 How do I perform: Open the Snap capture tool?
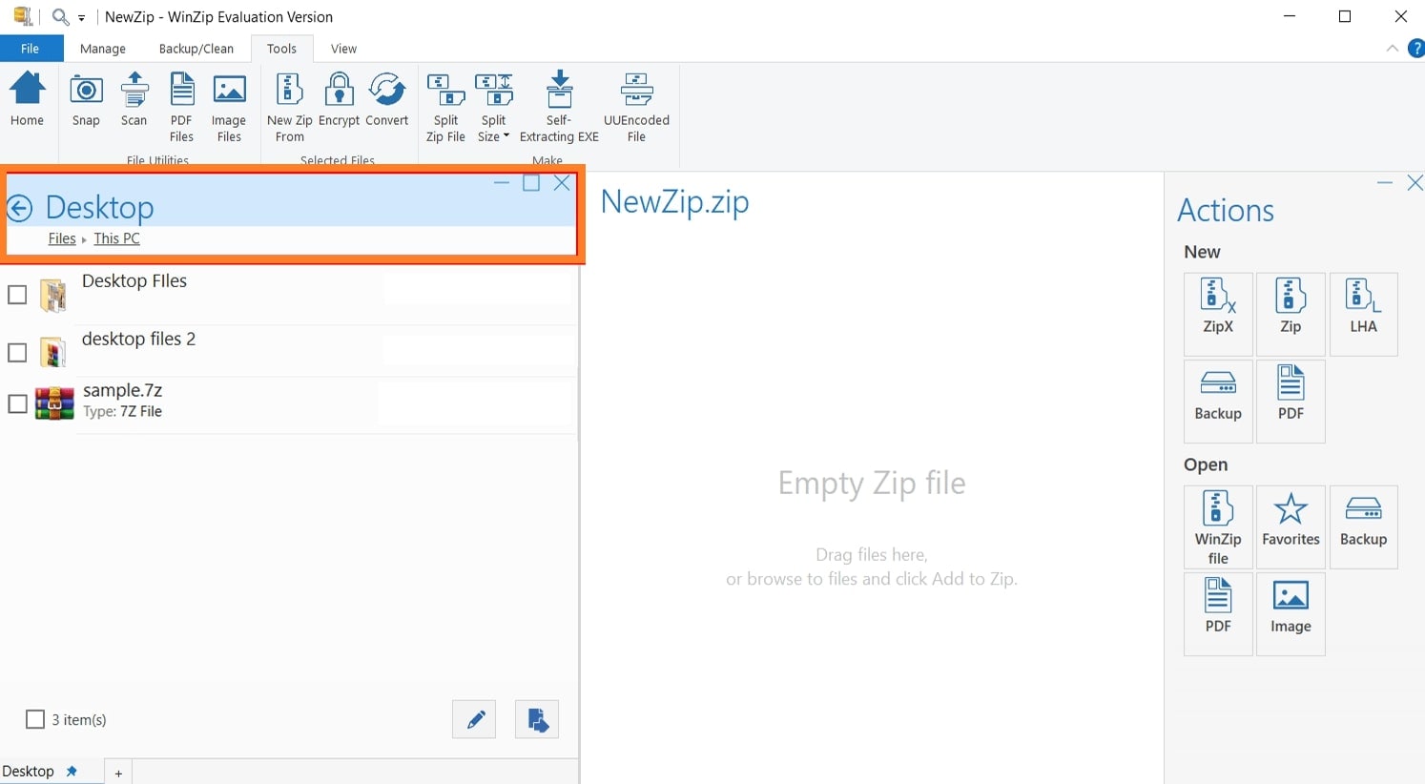click(x=86, y=99)
